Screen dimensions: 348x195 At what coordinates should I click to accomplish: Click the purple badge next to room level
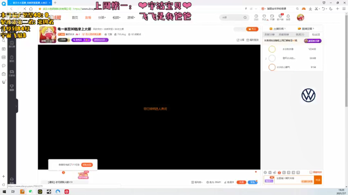pos(81,40)
